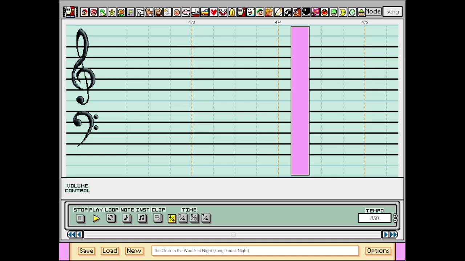
Task: Select the Princess Peach instrument icon
Action: point(269,12)
